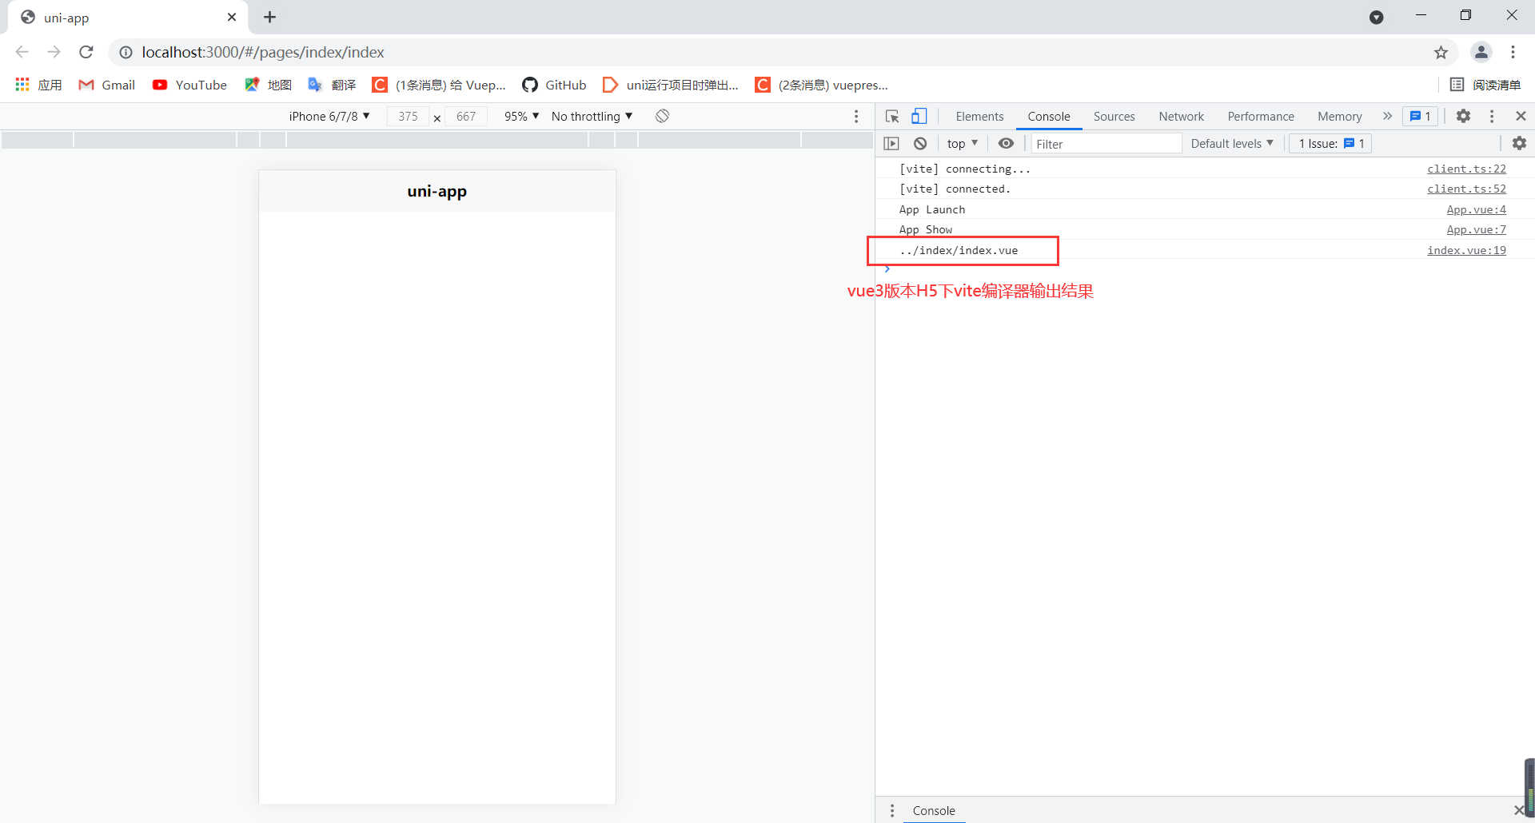Open console settings gear in filter bar

pyautogui.click(x=1519, y=144)
